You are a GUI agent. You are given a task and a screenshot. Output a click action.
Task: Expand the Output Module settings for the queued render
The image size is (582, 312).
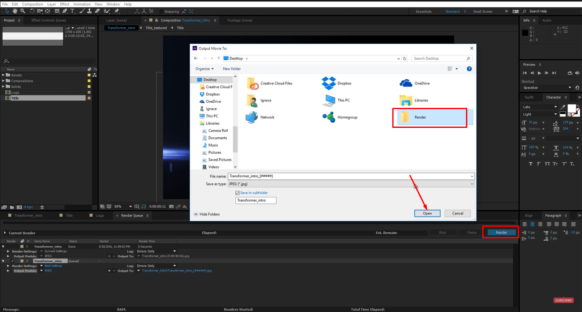tap(8, 270)
